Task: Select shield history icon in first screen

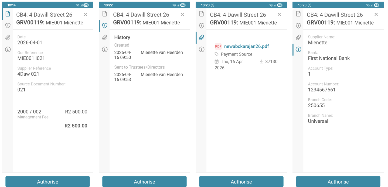Action: coord(8,26)
